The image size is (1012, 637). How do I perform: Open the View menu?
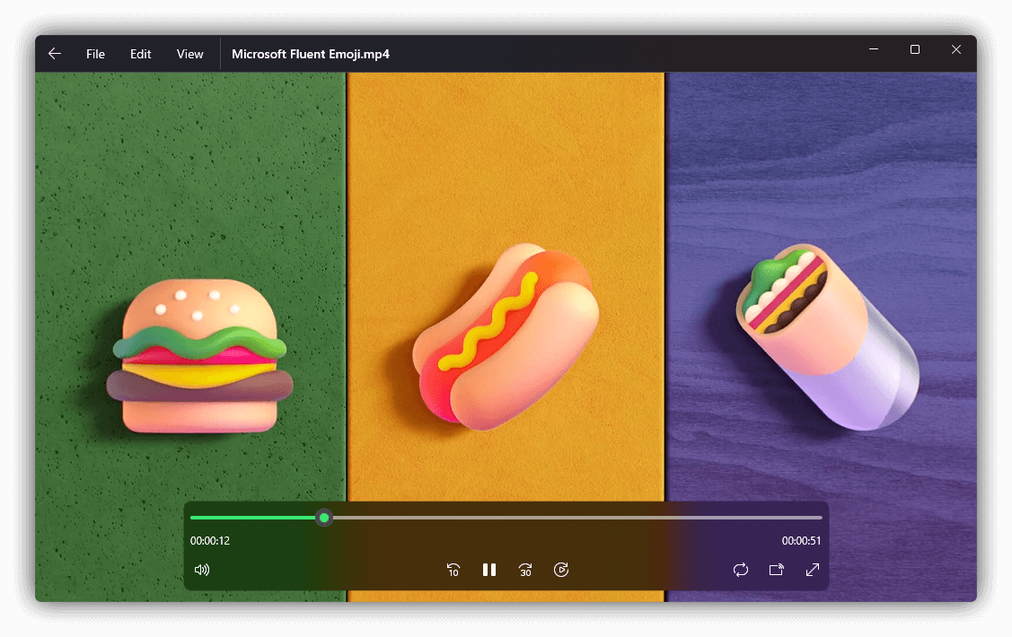[x=189, y=53]
